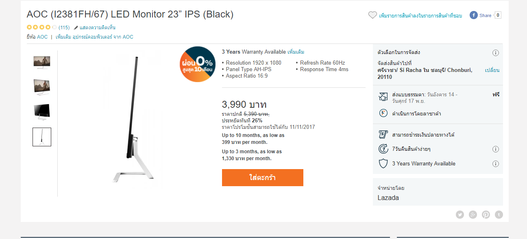
Task: Click the Twitter share icon
Action: tap(460, 215)
